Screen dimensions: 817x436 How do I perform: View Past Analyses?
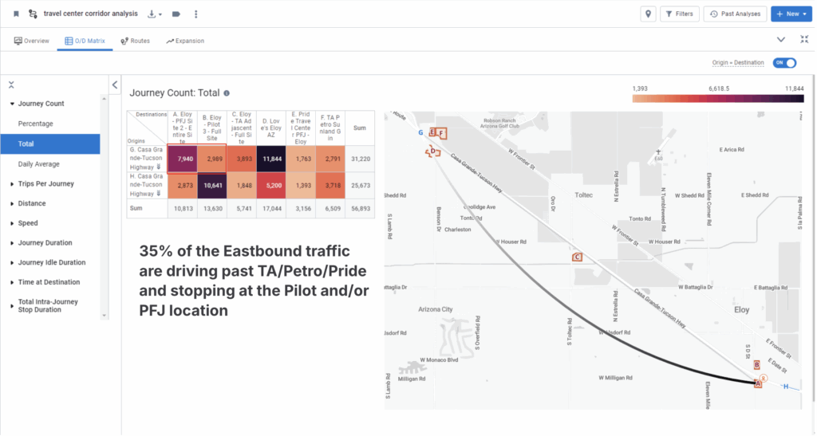[736, 14]
